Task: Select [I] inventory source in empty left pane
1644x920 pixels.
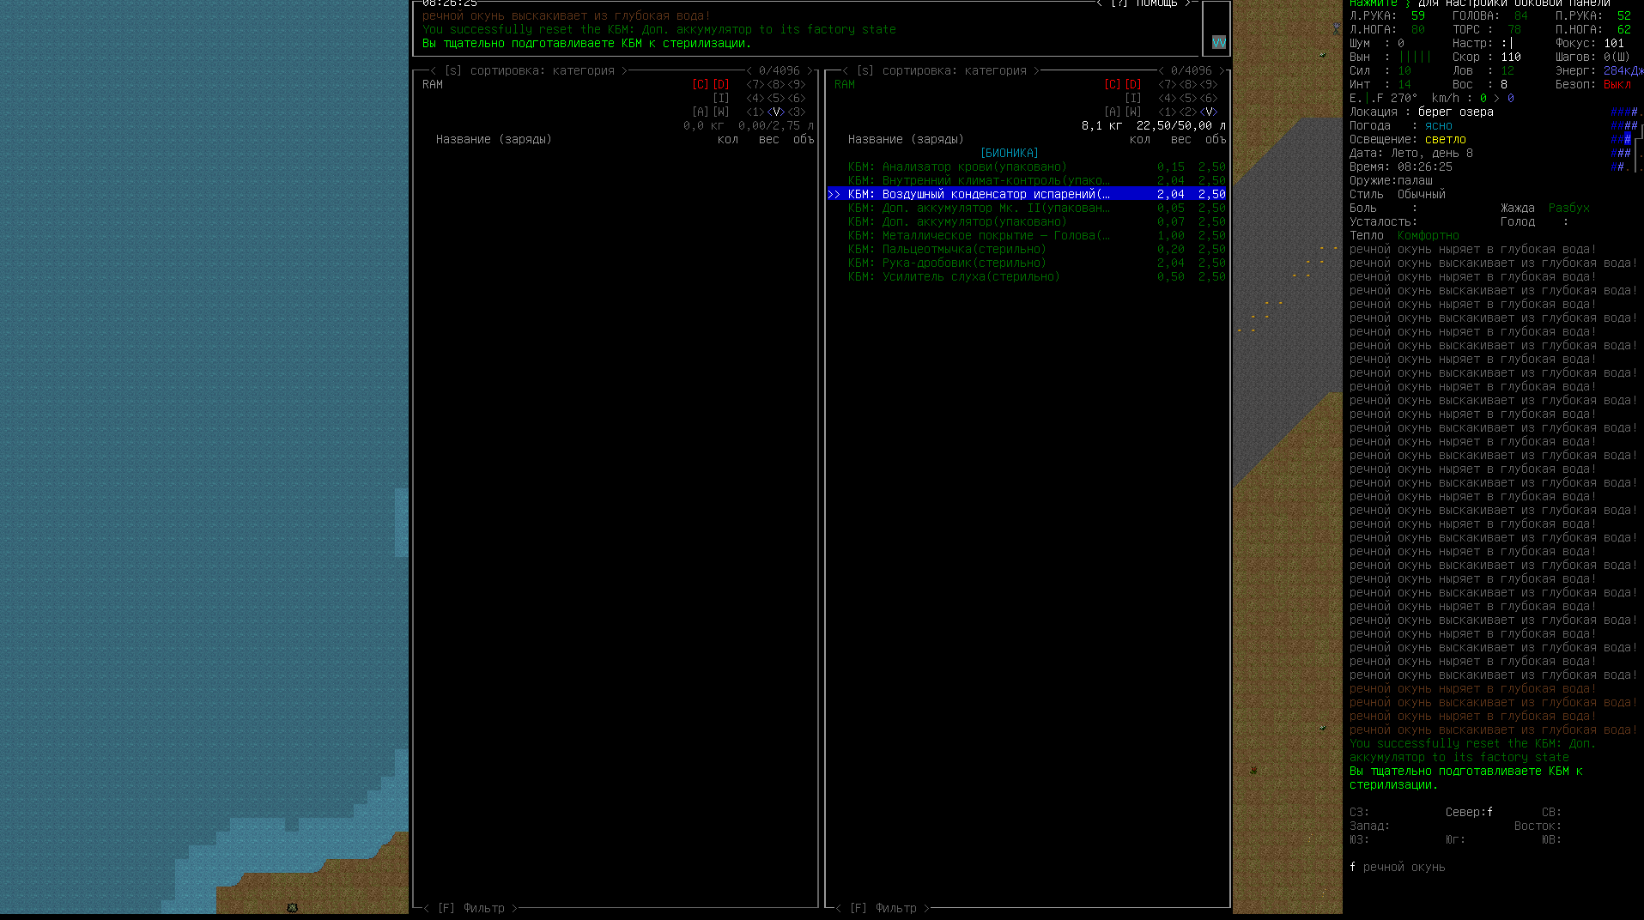Action: (721, 98)
